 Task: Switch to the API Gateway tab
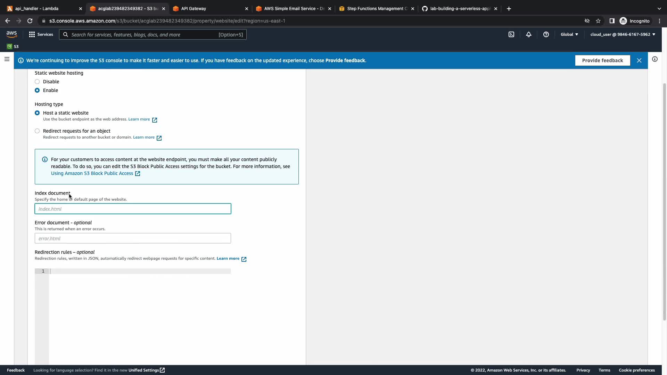208,9
